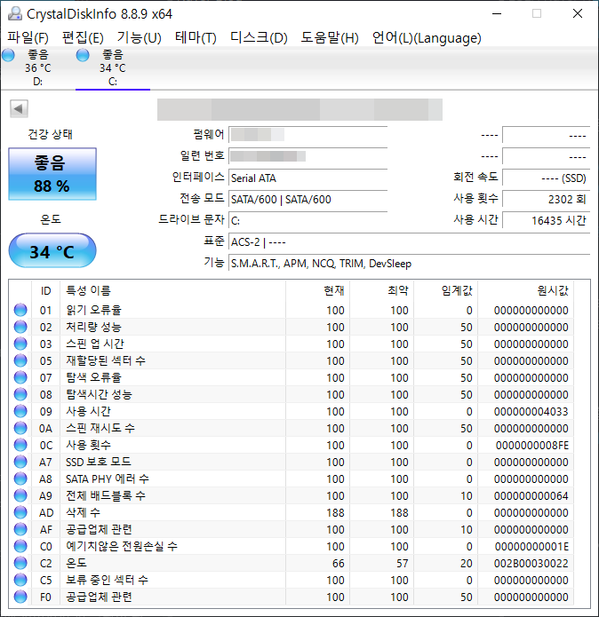Viewport: 599px width, 617px height.
Task: Click the 사용 횟수 value 2302 회
Action: 547,199
